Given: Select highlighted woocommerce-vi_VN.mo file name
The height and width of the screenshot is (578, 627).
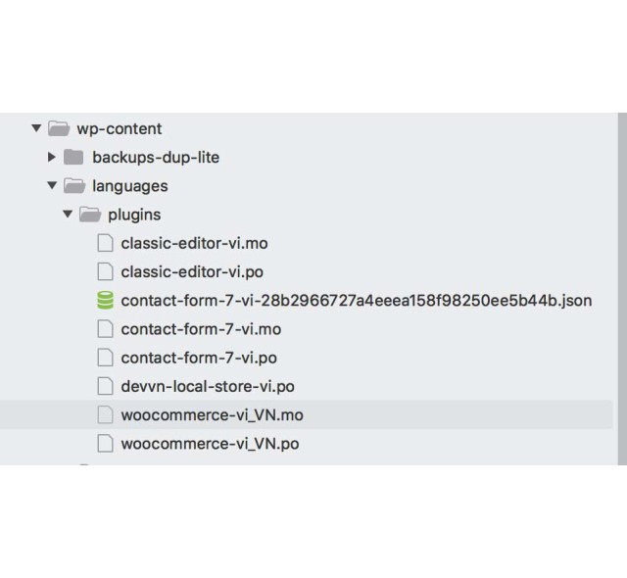Looking at the screenshot, I should tap(213, 415).
